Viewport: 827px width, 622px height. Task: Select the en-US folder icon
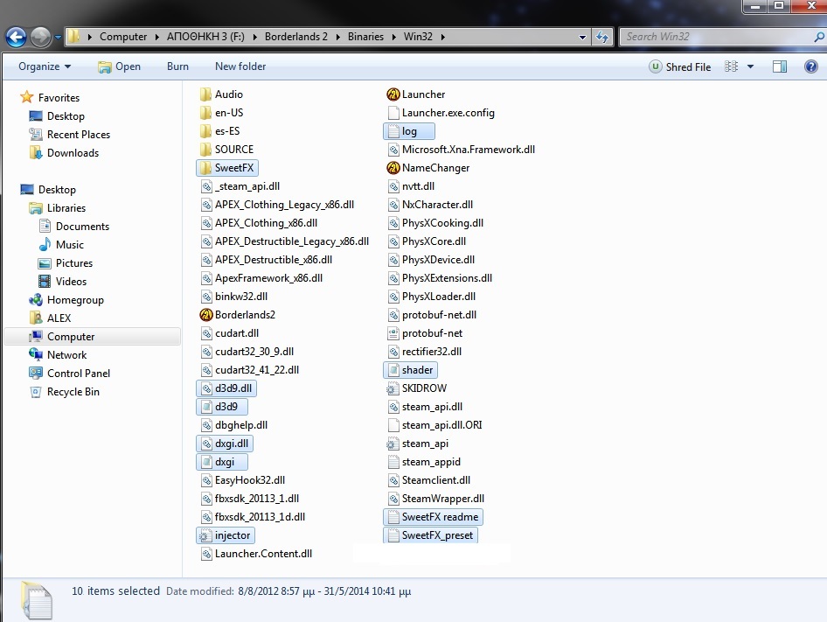coord(205,113)
